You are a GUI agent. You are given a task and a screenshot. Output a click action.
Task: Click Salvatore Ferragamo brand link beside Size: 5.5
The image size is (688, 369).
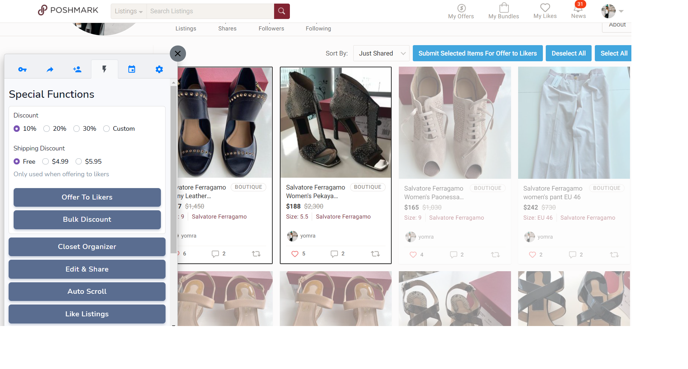tap(343, 217)
